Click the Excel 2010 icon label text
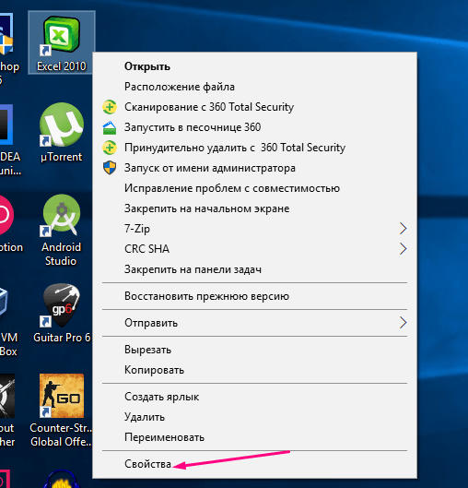 62,66
